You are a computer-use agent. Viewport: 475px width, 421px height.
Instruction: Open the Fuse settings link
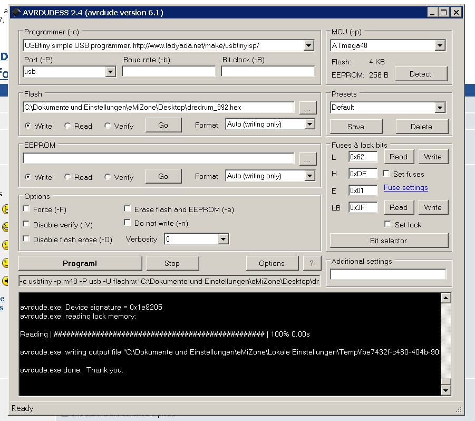click(x=405, y=188)
